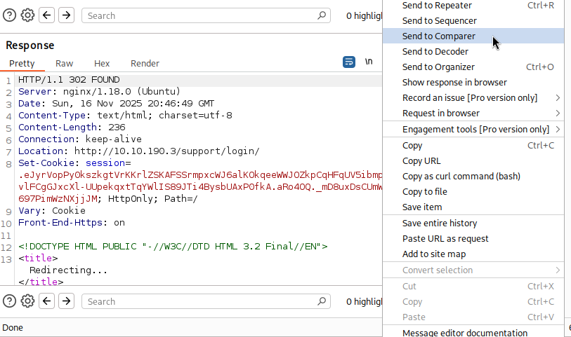Click the Content-Length value 236

pos(117,127)
